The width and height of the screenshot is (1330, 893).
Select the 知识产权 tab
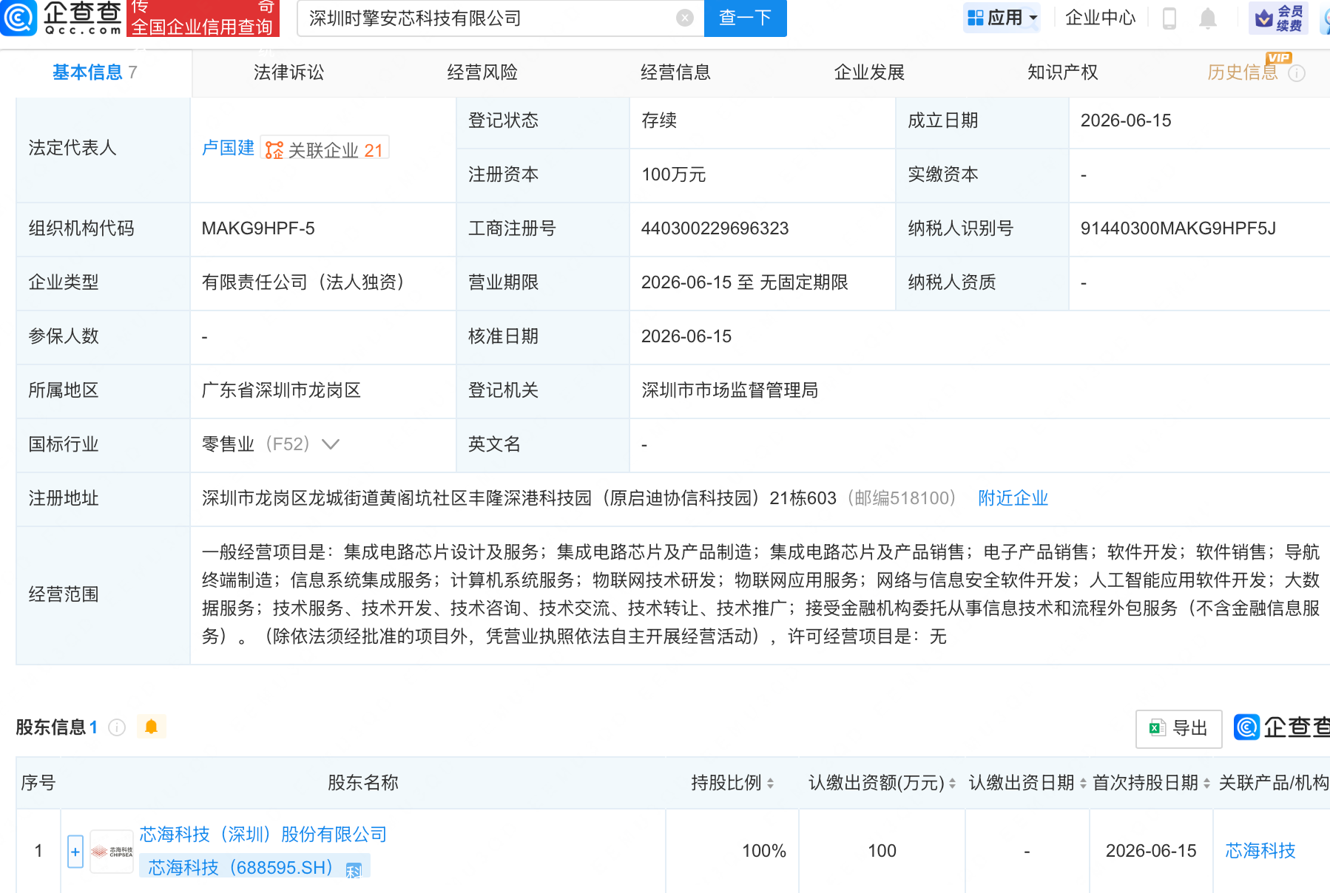1063,72
